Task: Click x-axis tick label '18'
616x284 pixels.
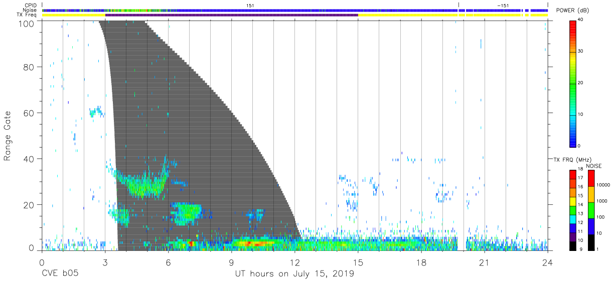Action: [421, 262]
